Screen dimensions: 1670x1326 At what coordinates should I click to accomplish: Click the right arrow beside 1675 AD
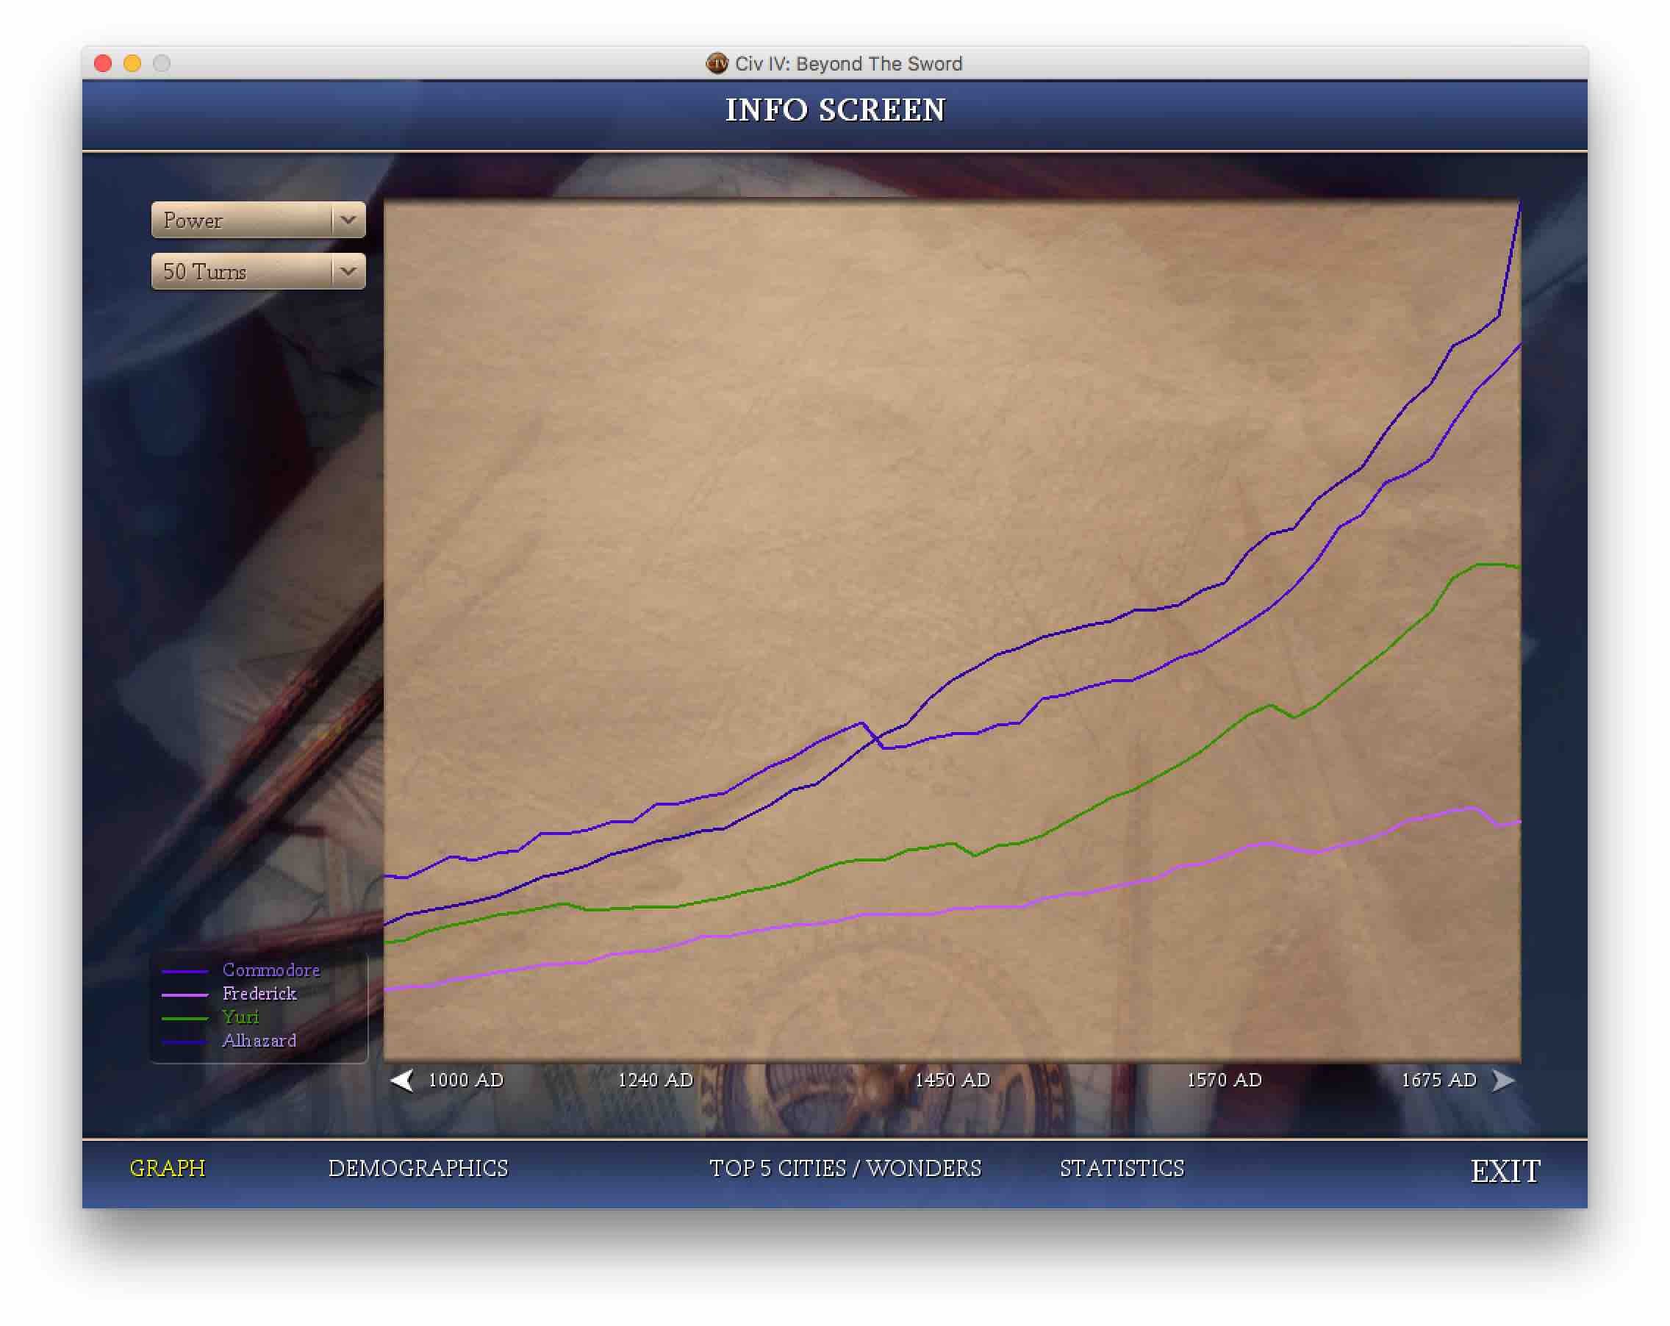tap(1502, 1080)
